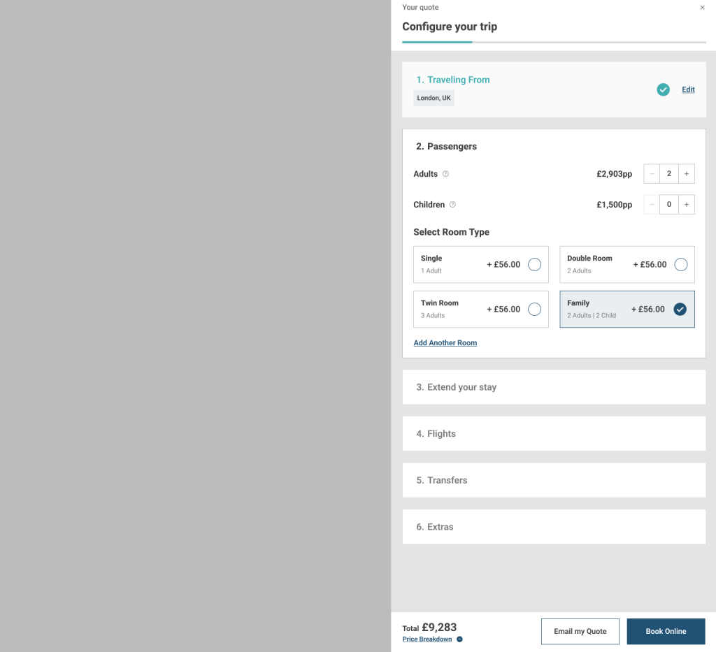Open the Transfers section
Image resolution: width=716 pixels, height=652 pixels.
tap(554, 481)
